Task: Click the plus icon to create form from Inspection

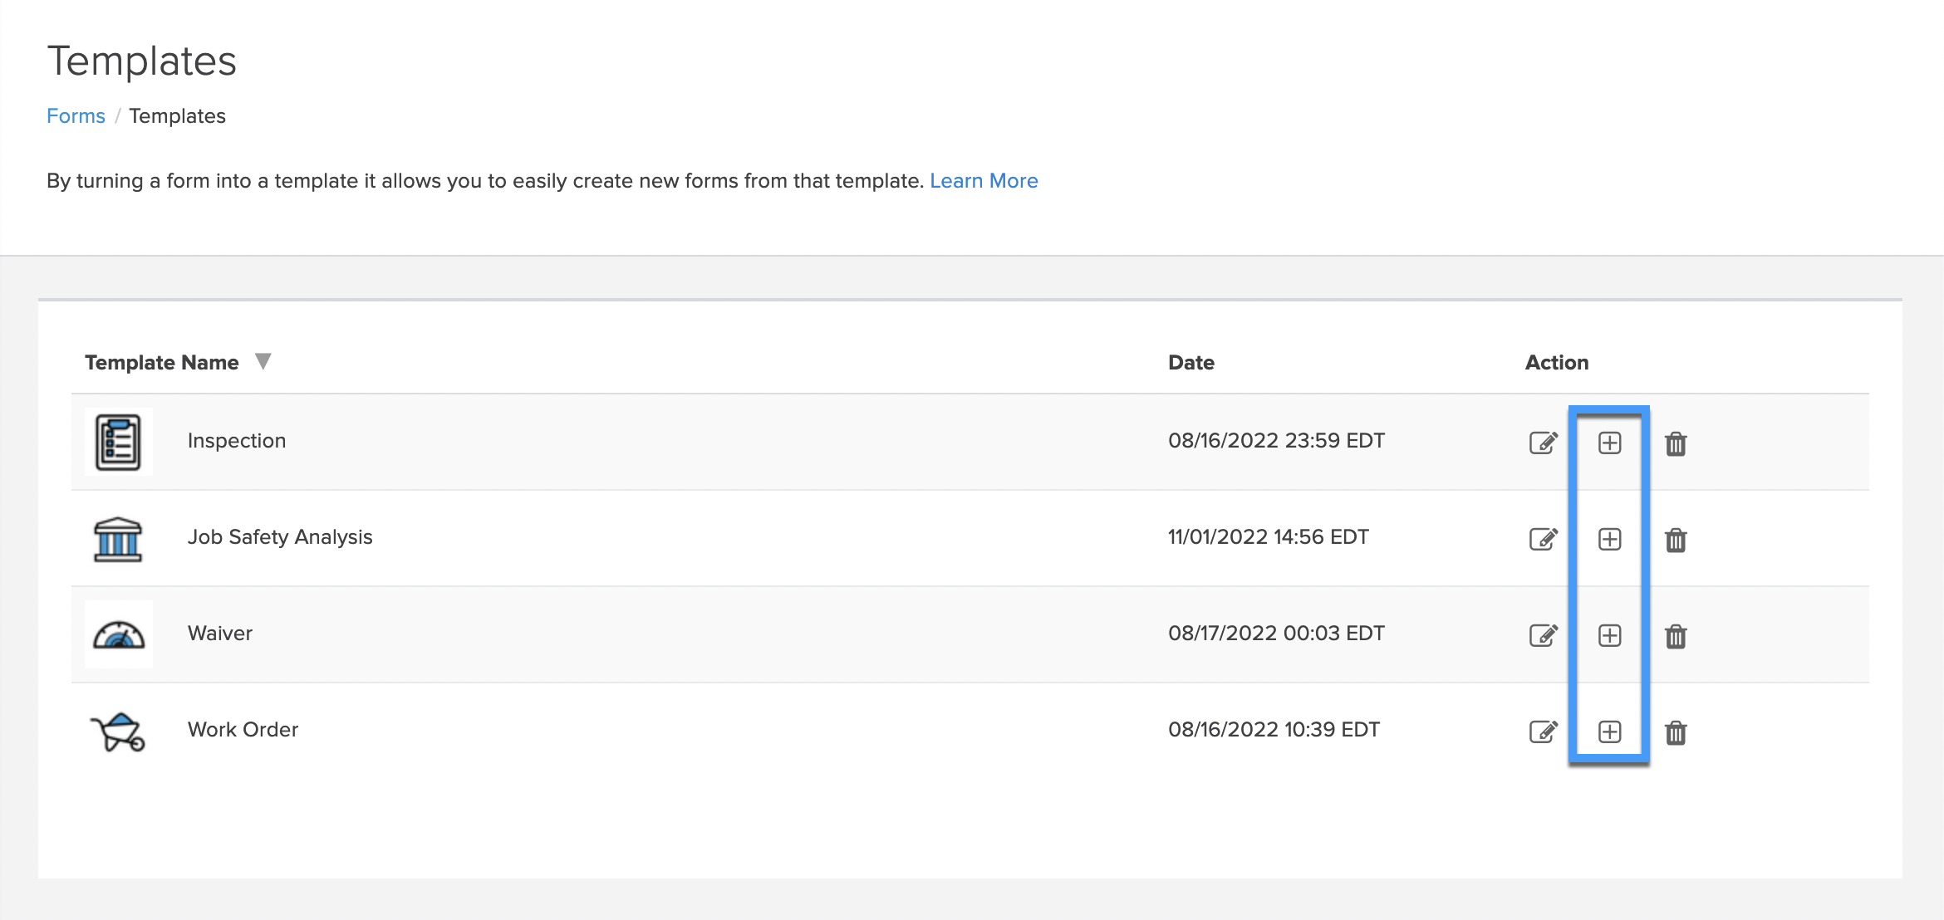Action: [1610, 443]
